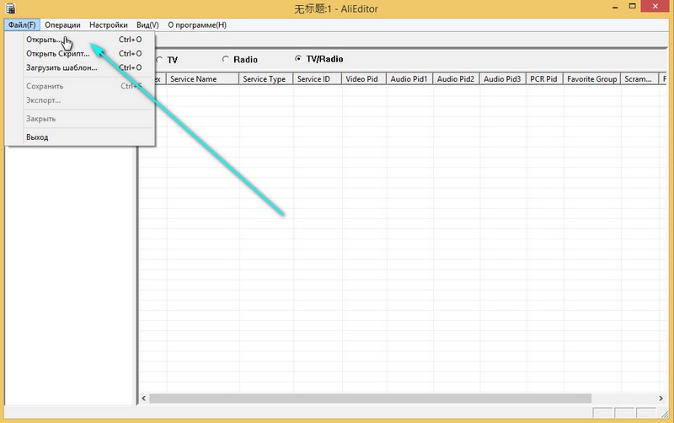Click the Audio Pid3 column header
Viewport: 674px width, 423px height.
click(503, 79)
